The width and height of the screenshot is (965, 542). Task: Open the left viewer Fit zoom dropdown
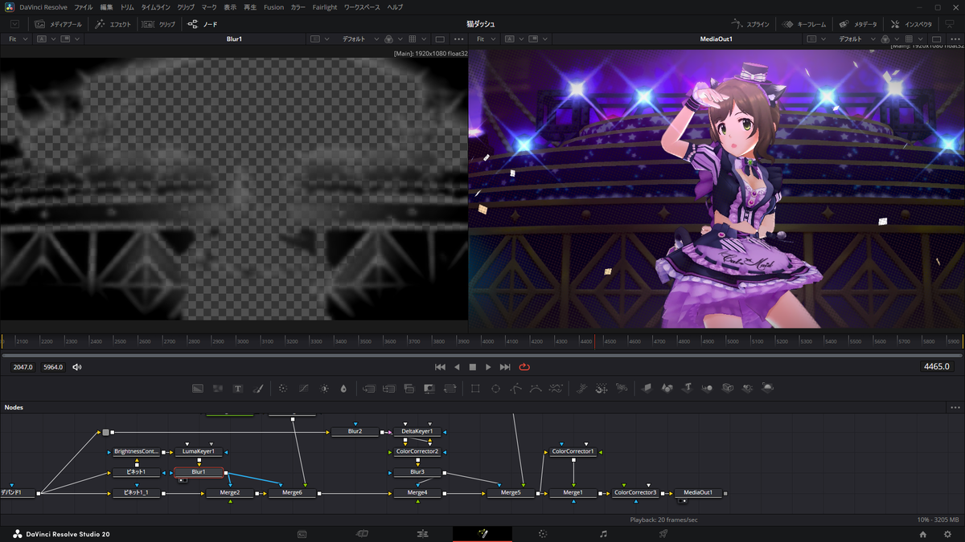pos(18,39)
